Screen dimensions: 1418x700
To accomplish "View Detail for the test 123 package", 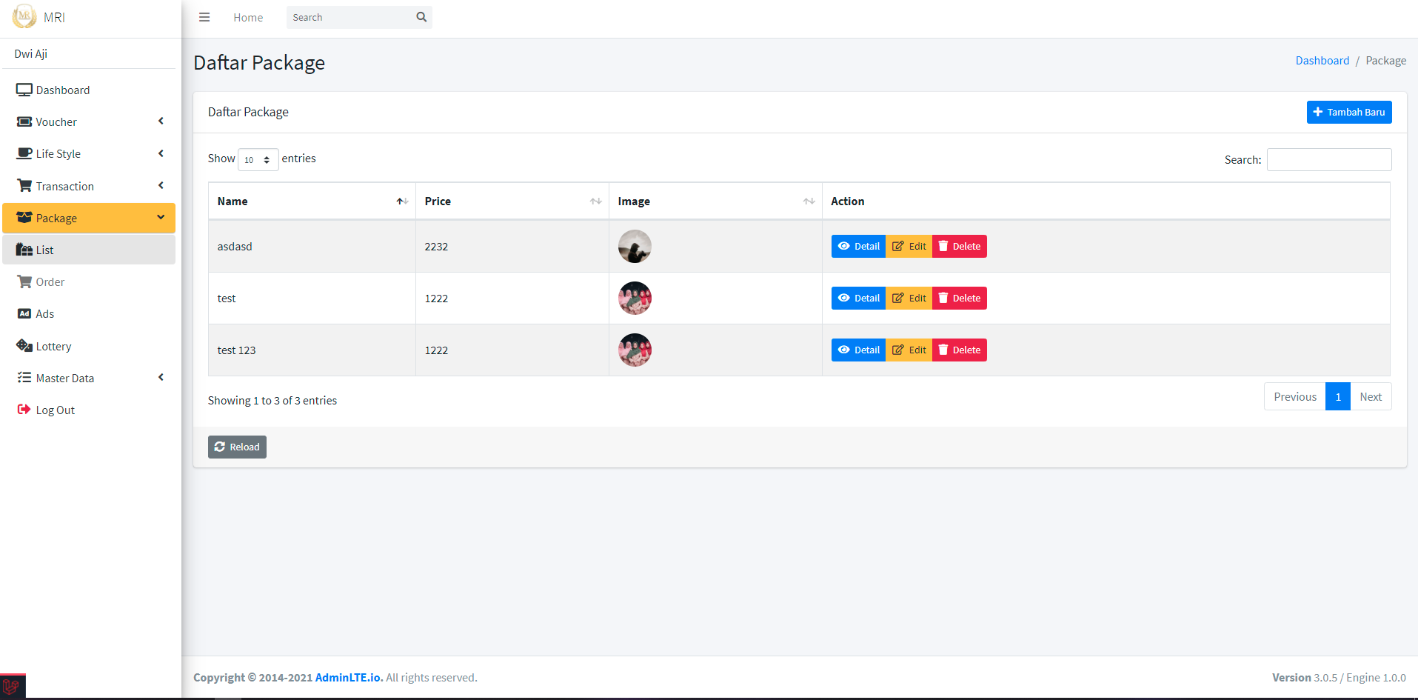I will click(858, 350).
